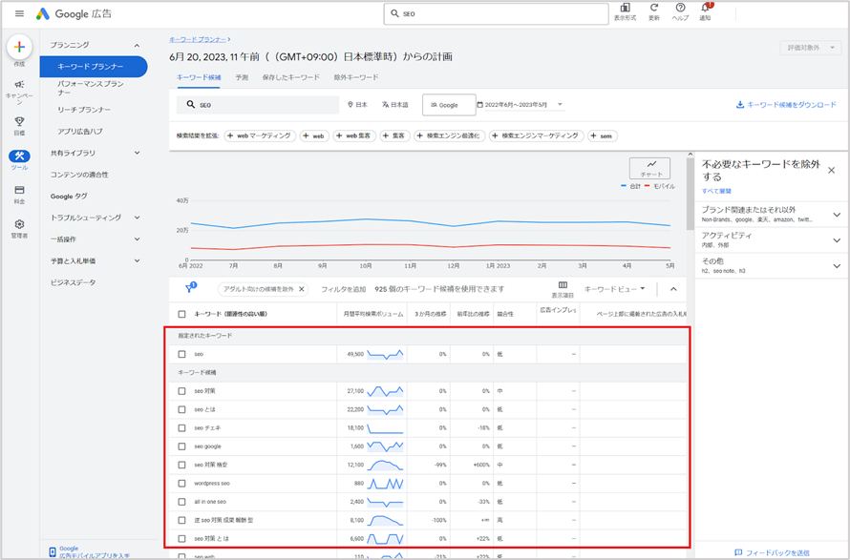
Task: Switch to 保存したキーワード tab
Action: point(291,77)
